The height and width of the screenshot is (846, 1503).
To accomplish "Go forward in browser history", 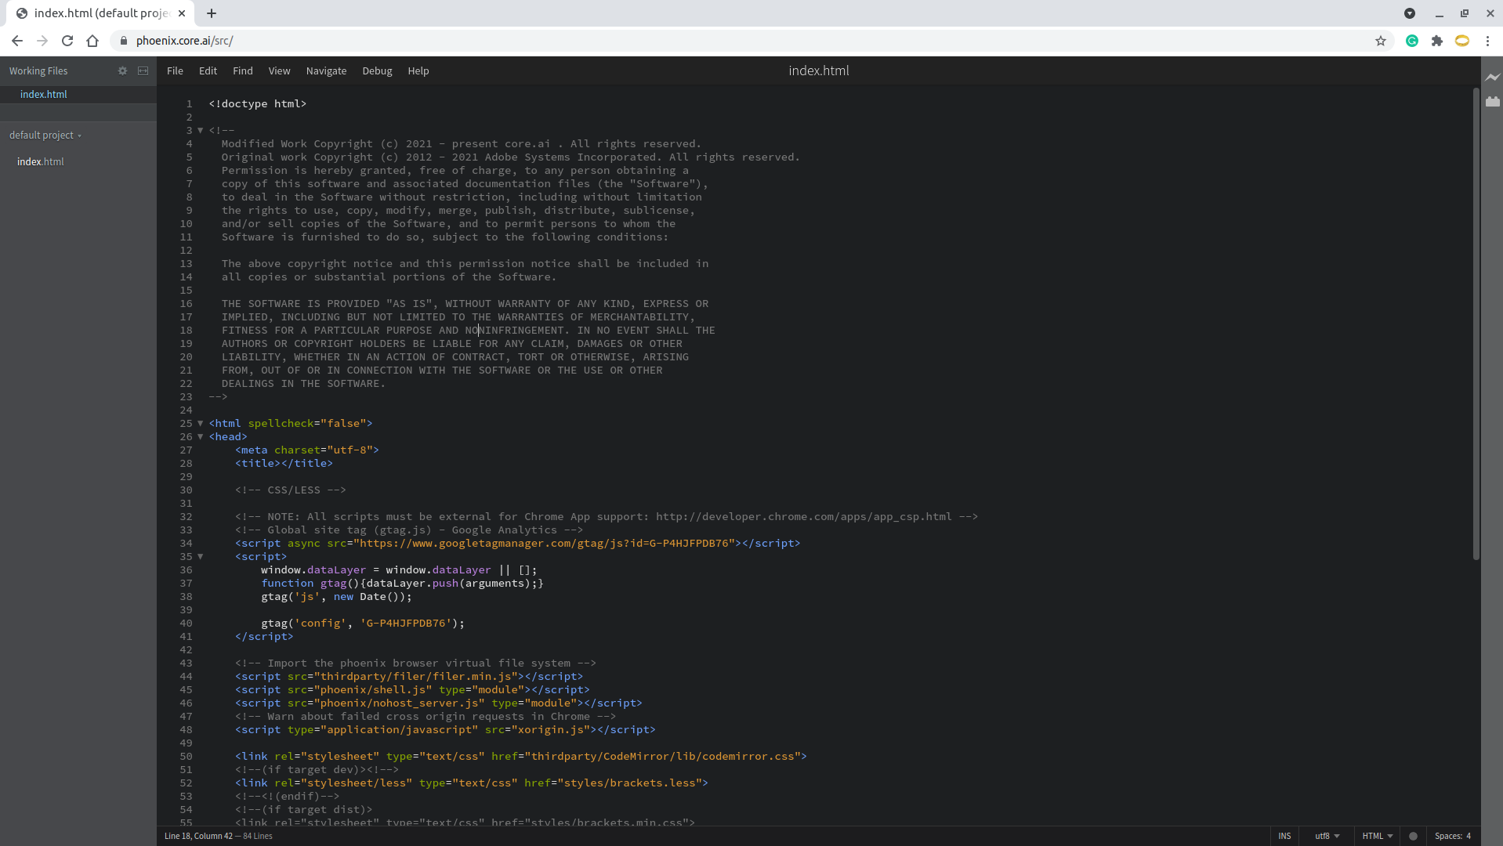I will (x=42, y=41).
